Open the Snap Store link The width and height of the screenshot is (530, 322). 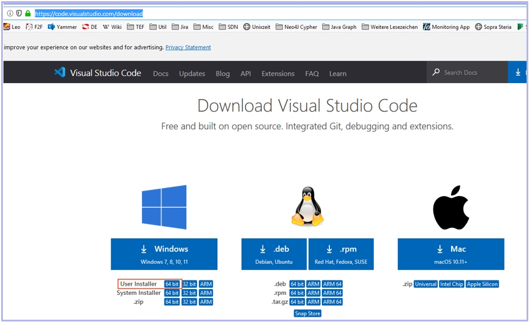307,313
